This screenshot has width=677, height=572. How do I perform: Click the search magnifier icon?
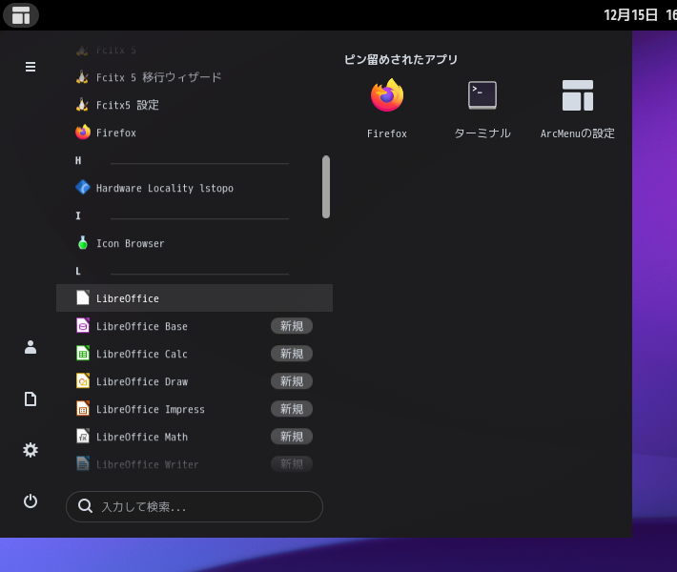click(x=85, y=506)
